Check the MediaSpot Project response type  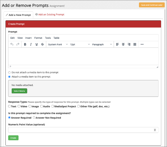[52, 106]
